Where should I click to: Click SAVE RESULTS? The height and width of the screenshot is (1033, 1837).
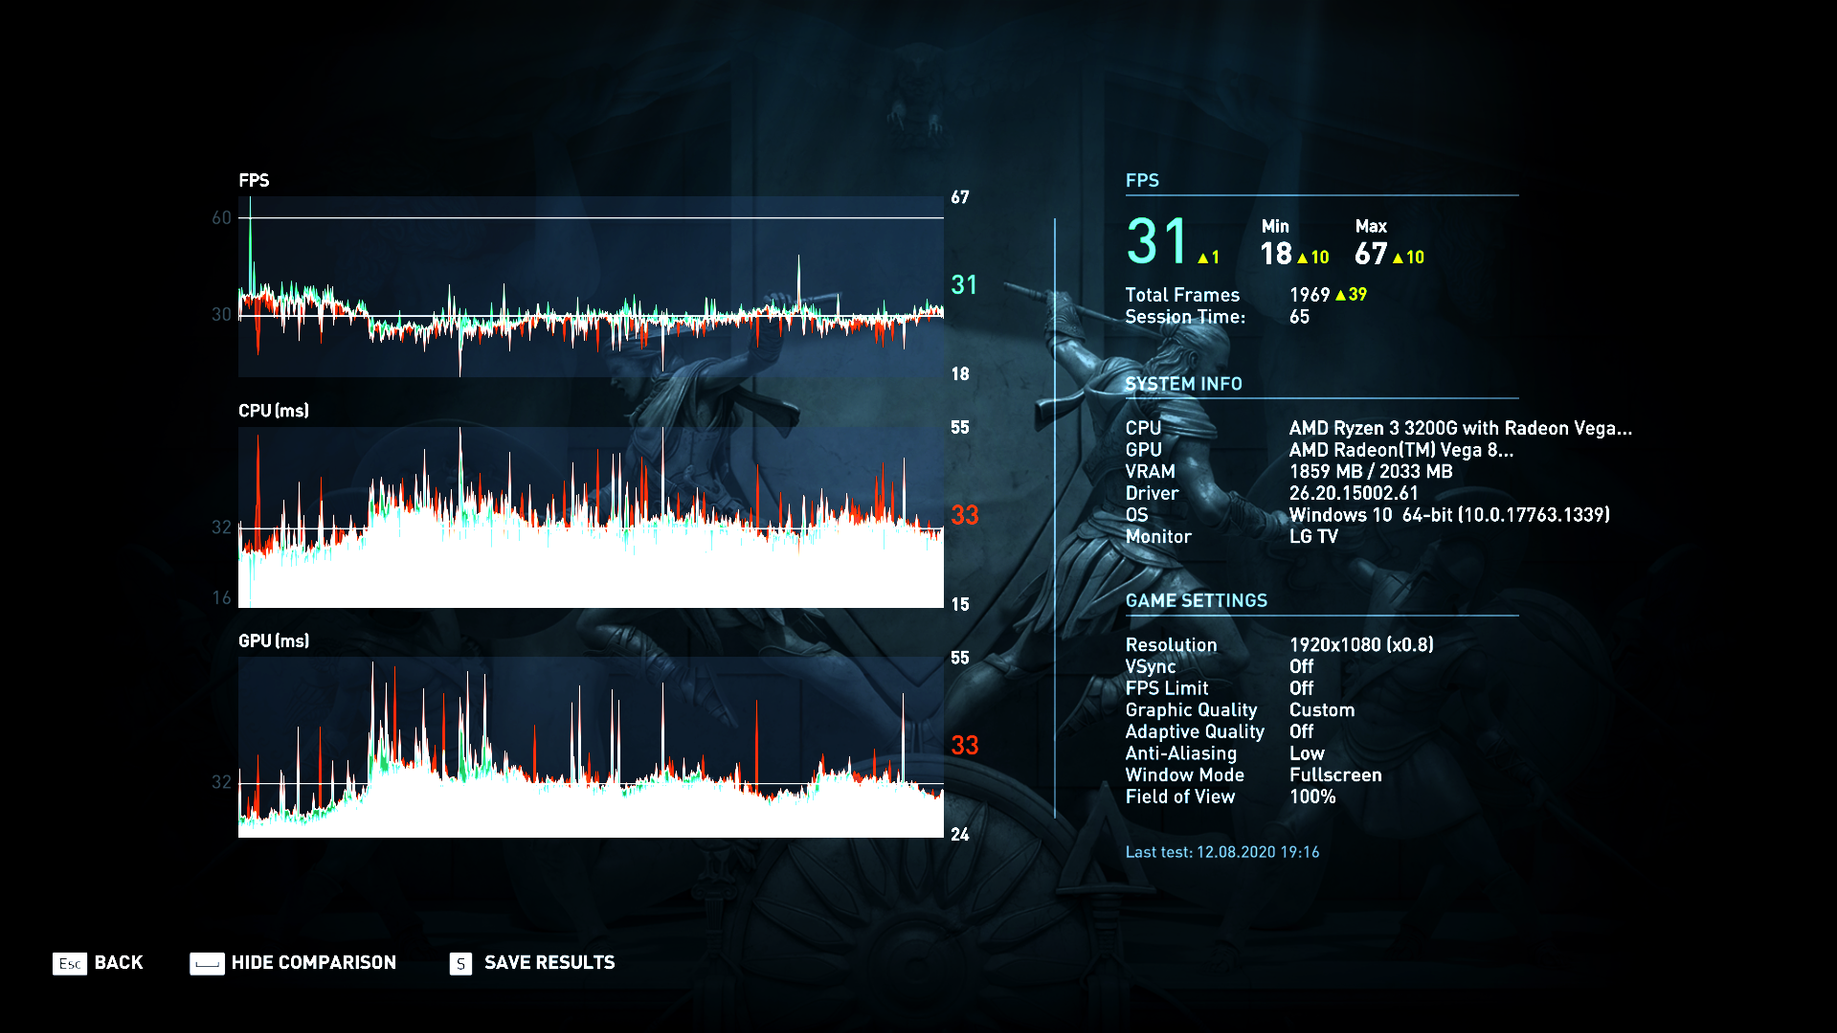[549, 963]
